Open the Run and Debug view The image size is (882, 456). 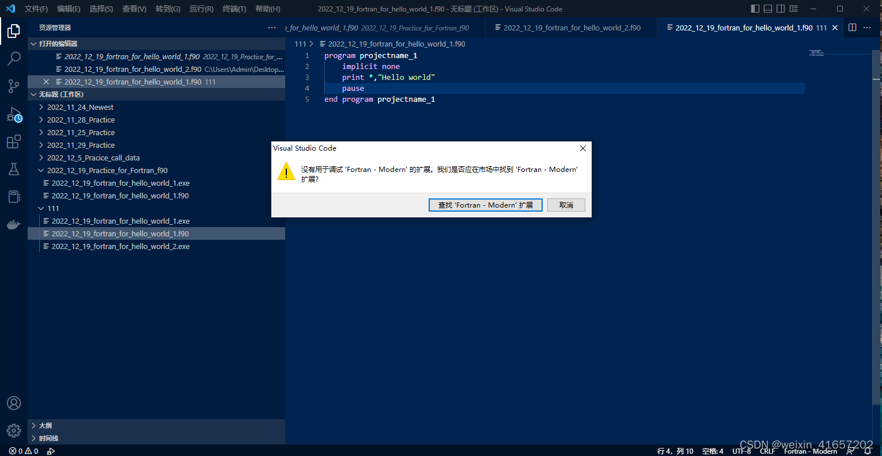(14, 114)
